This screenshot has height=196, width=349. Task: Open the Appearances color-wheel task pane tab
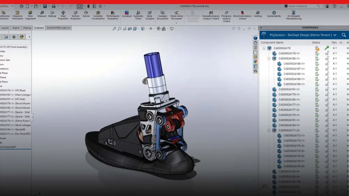coord(255,62)
